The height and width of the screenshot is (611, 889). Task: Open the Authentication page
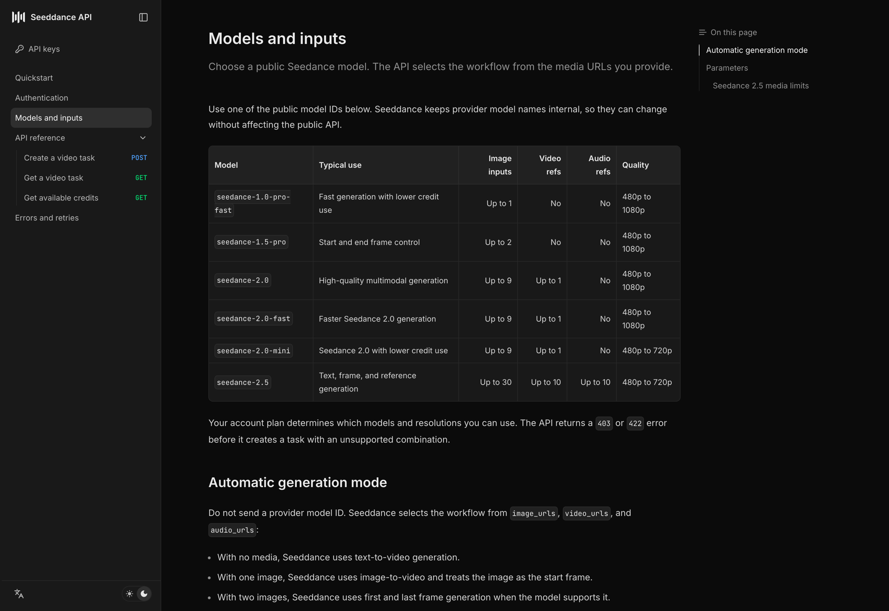pos(42,98)
